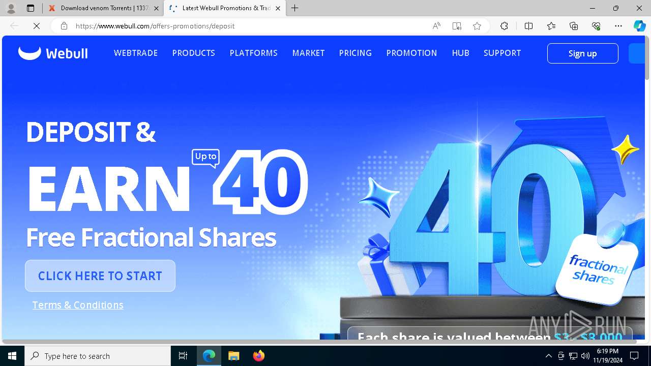Open the PRODUCTS menu
This screenshot has width=651, height=366.
194,53
